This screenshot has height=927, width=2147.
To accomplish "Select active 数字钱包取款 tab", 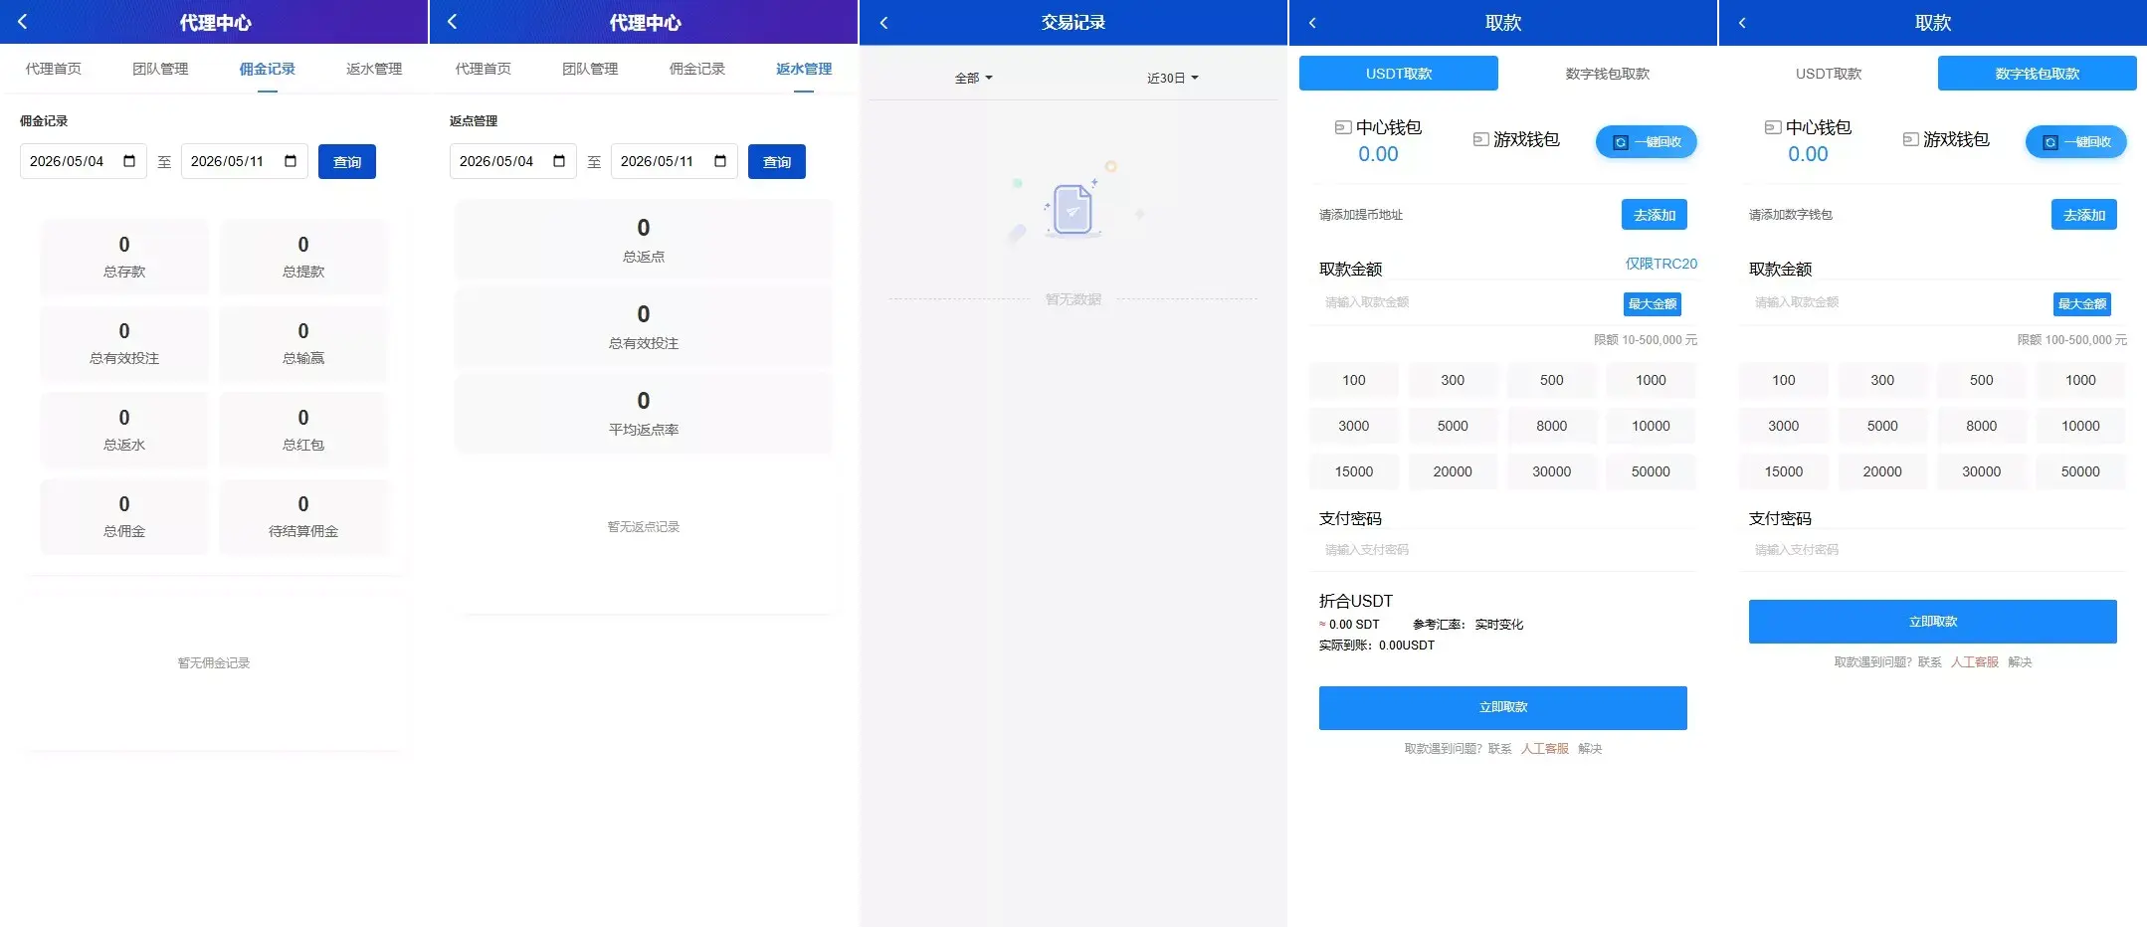I will [x=2038, y=74].
